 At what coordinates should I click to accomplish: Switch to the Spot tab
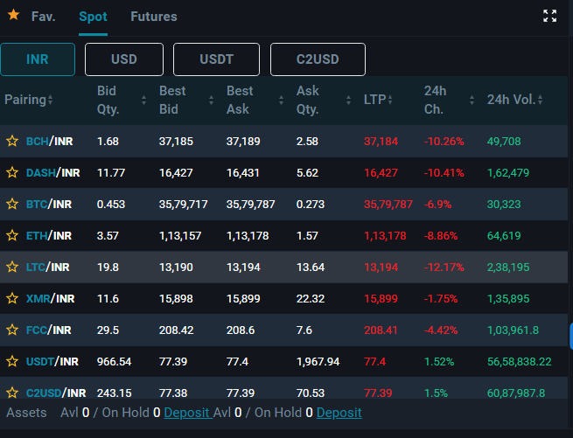[x=93, y=17]
